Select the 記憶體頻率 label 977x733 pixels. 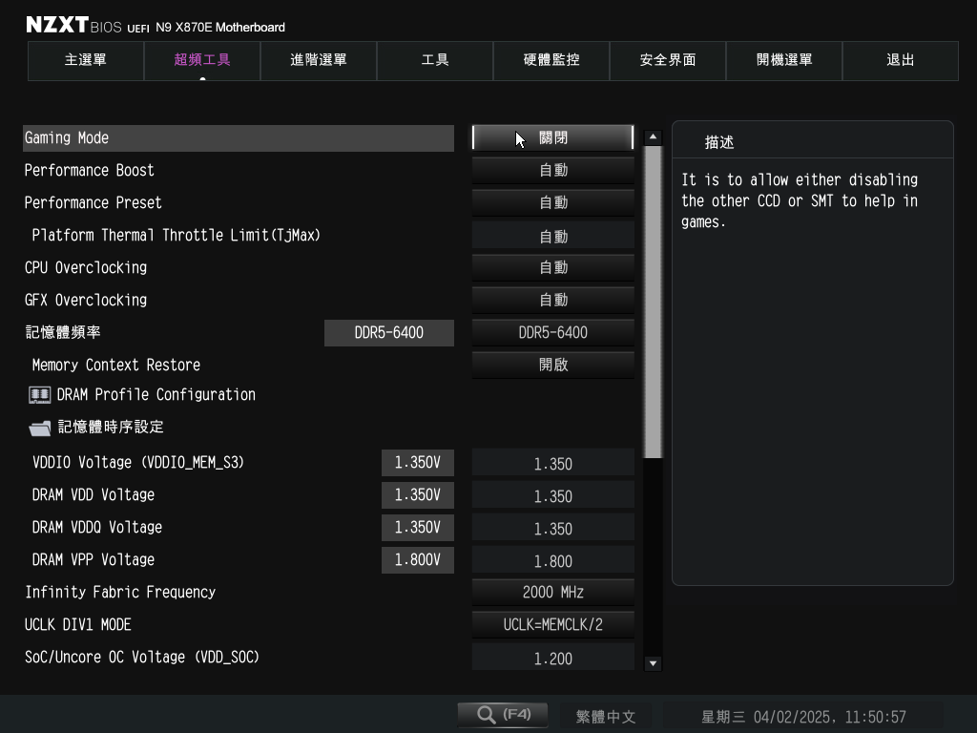click(x=63, y=332)
